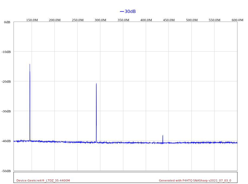Click the -50dB level axis label
Image resolution: width=248 pixels, height=184 pixels.
point(6,171)
